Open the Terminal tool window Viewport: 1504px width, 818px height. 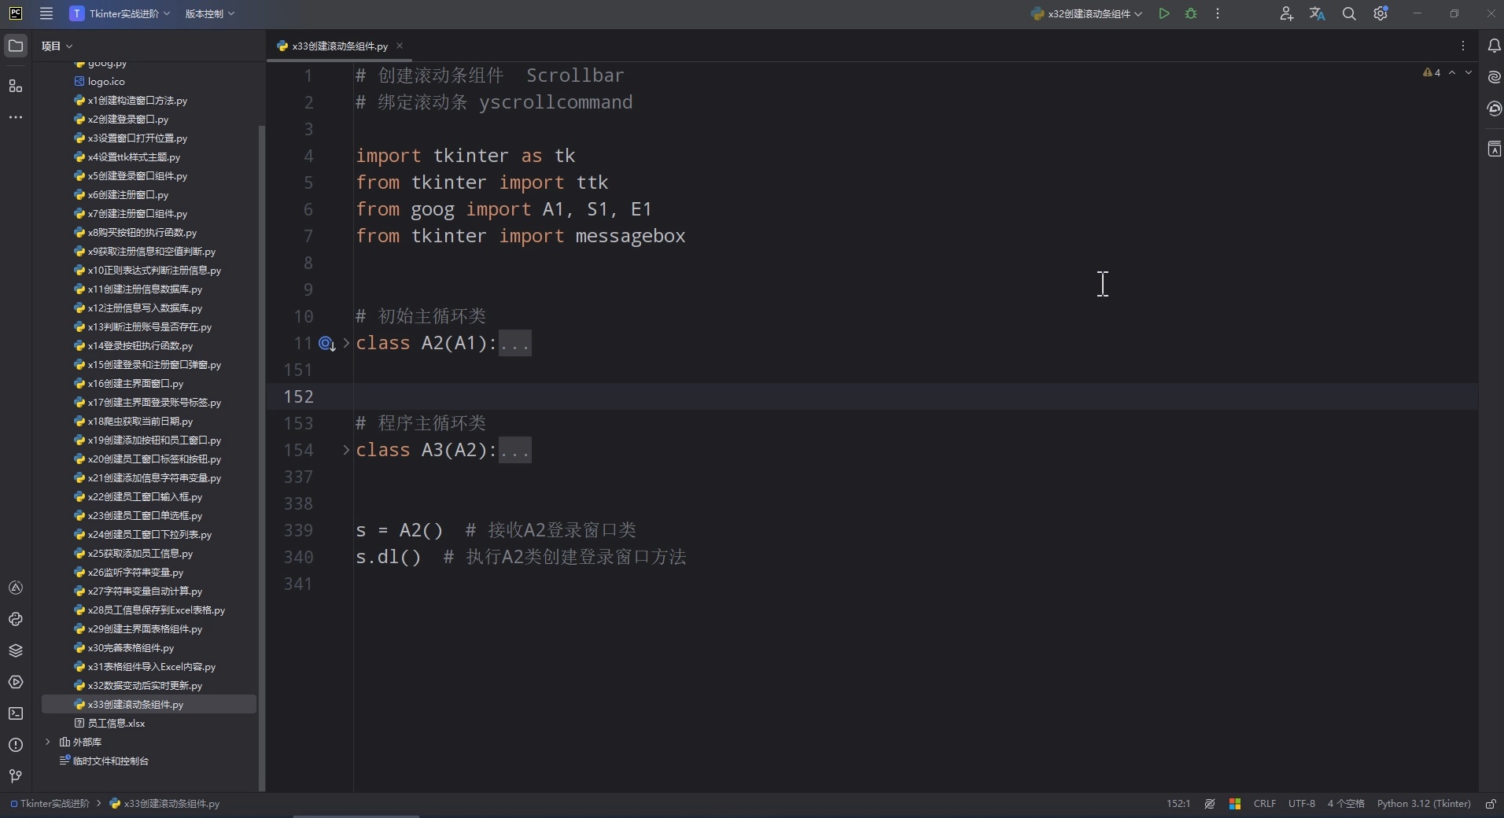point(16,713)
